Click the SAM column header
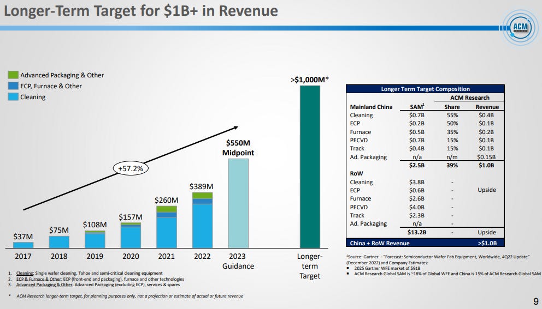 coord(417,107)
